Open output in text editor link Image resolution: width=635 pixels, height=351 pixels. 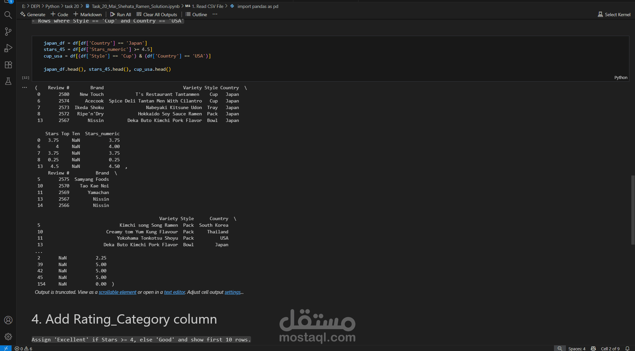[175, 292]
